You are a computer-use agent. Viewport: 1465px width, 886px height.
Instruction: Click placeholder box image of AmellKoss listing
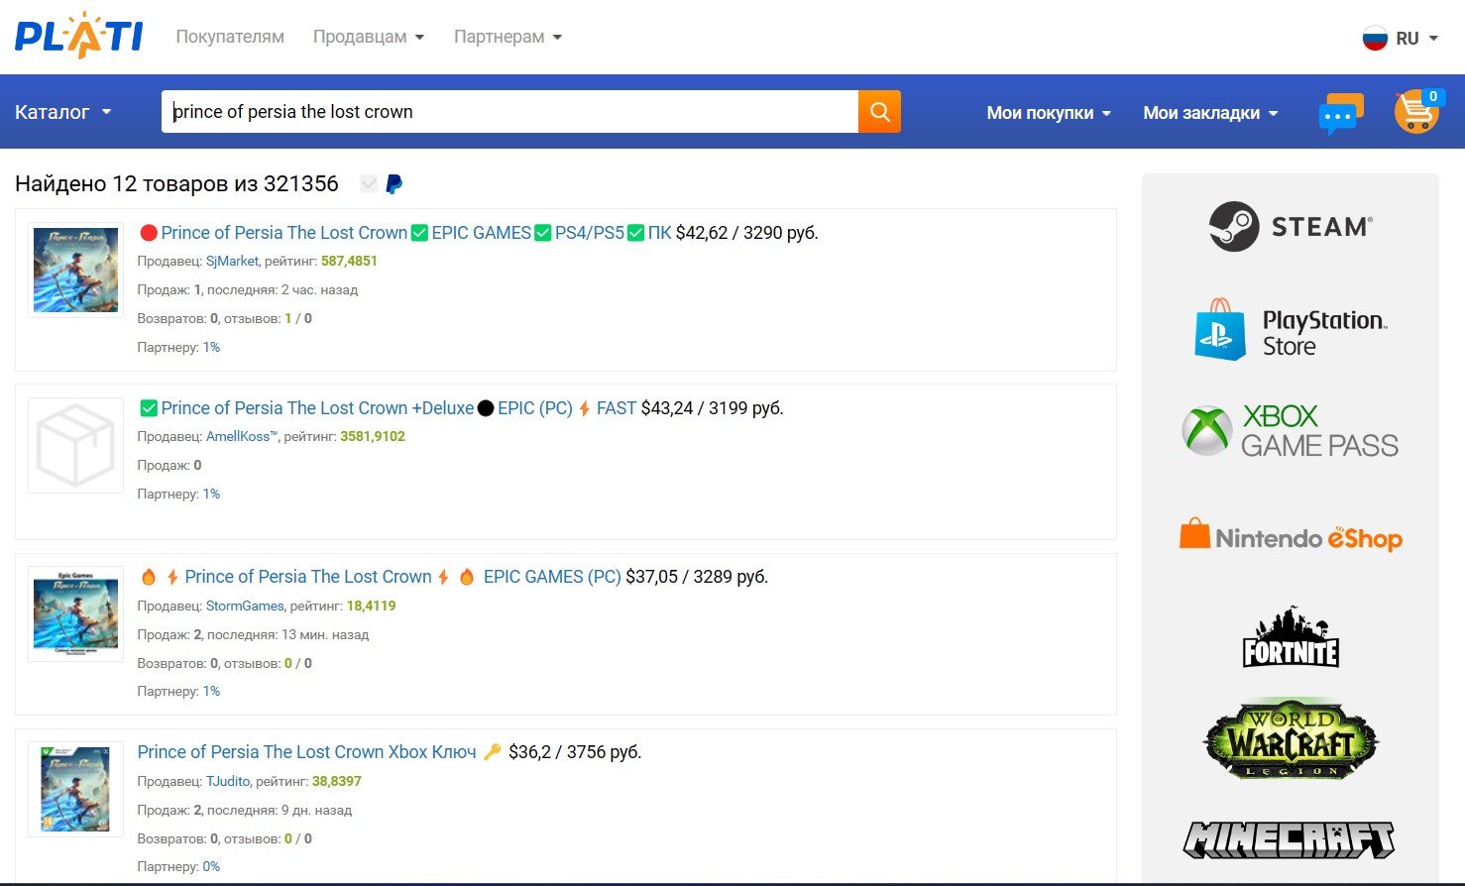[x=75, y=445]
